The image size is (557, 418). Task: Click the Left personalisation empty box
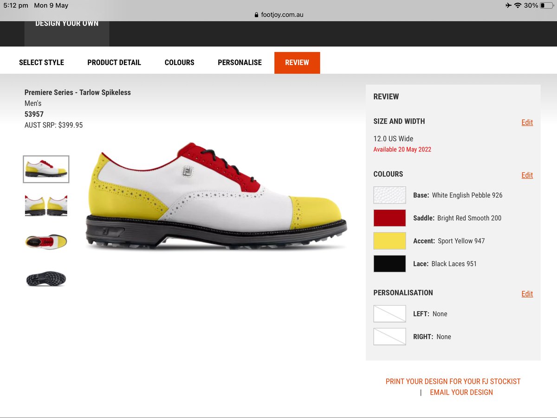point(389,313)
